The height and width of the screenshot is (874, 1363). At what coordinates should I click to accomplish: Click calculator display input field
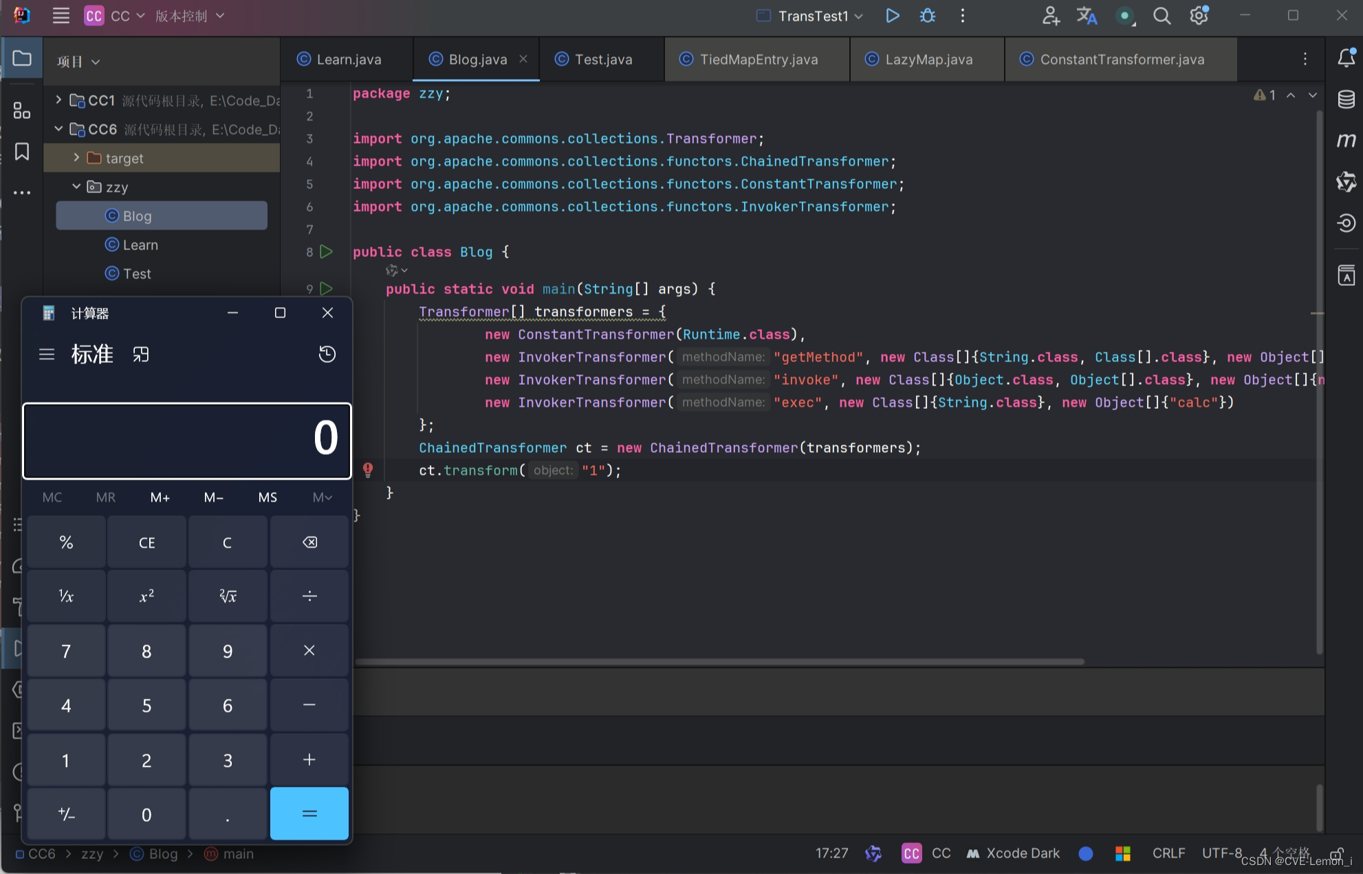point(186,440)
